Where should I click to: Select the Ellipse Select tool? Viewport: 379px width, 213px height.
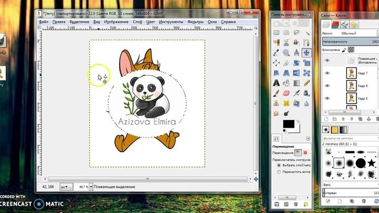pyautogui.click(x=287, y=33)
